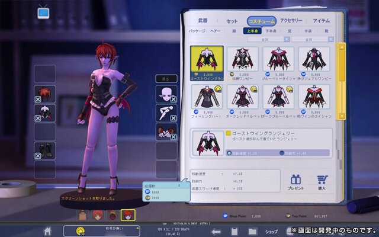Click the 139 KILL / 223 DEATH text
This screenshot has width=379, height=237.
174,229
